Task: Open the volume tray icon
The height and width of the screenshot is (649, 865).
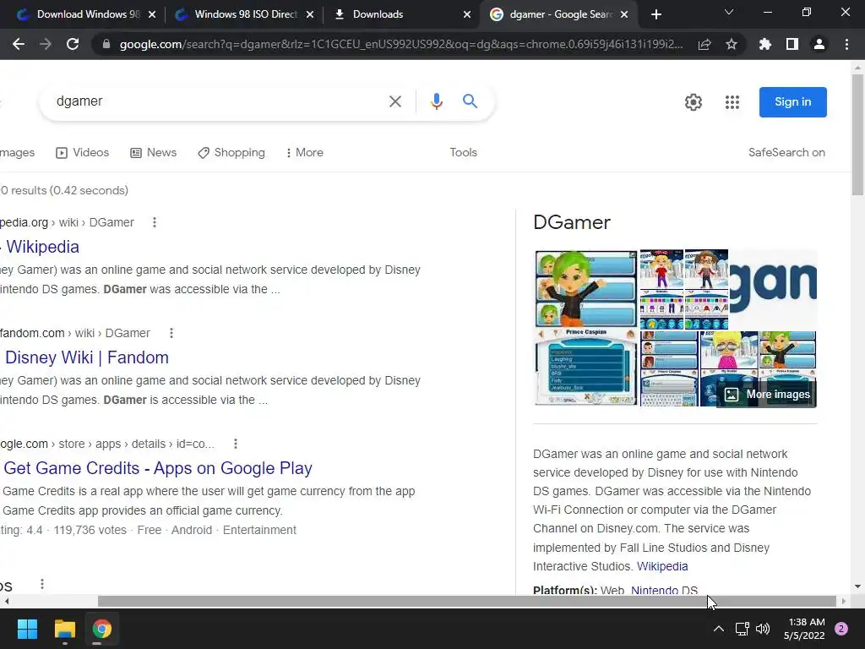Action: coord(763,629)
